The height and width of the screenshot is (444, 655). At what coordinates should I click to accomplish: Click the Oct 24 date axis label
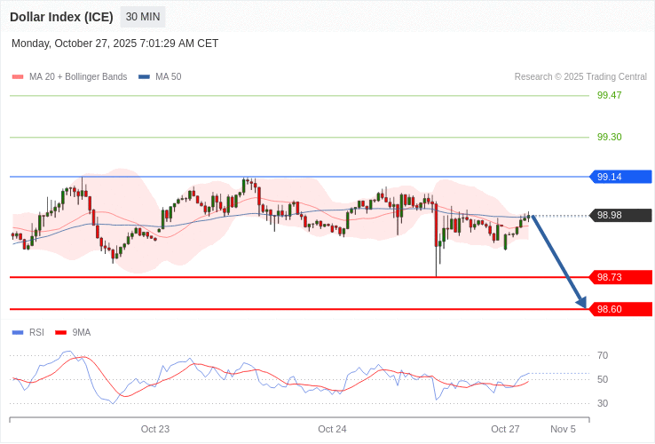click(x=332, y=429)
